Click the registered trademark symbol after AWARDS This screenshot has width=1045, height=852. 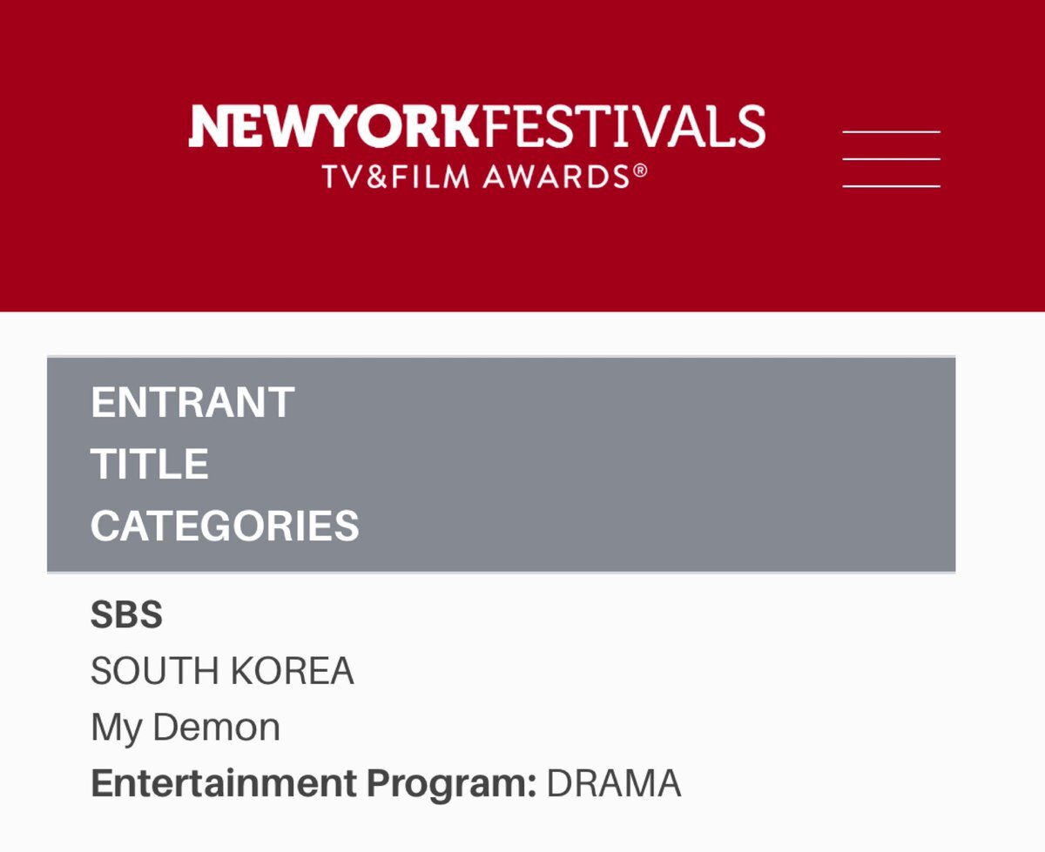tap(640, 171)
